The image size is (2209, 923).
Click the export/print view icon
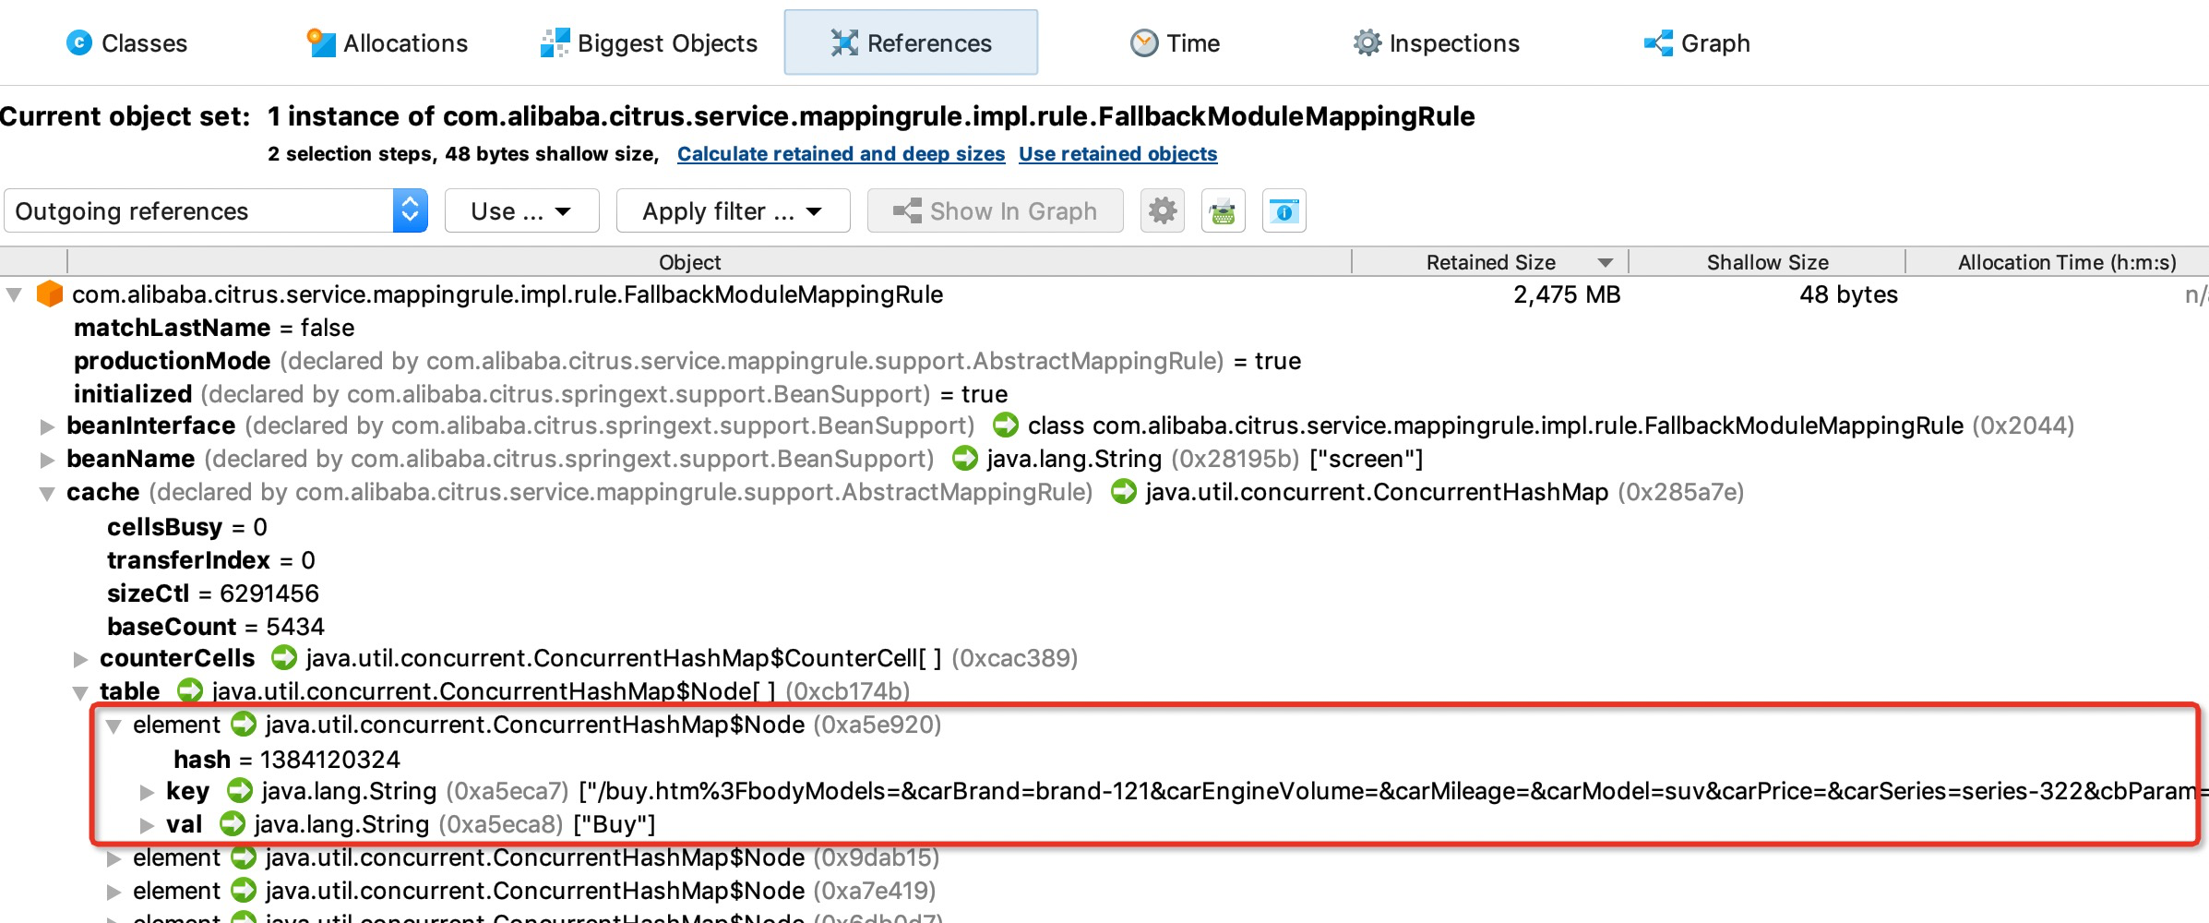click(1223, 211)
